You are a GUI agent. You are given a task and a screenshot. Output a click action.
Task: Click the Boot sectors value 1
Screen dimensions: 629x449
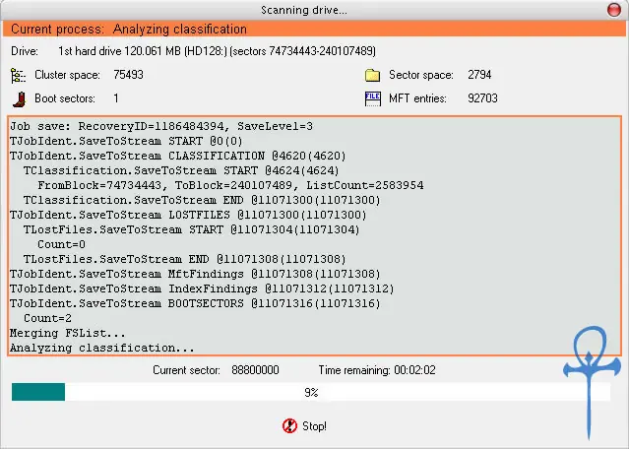click(116, 98)
